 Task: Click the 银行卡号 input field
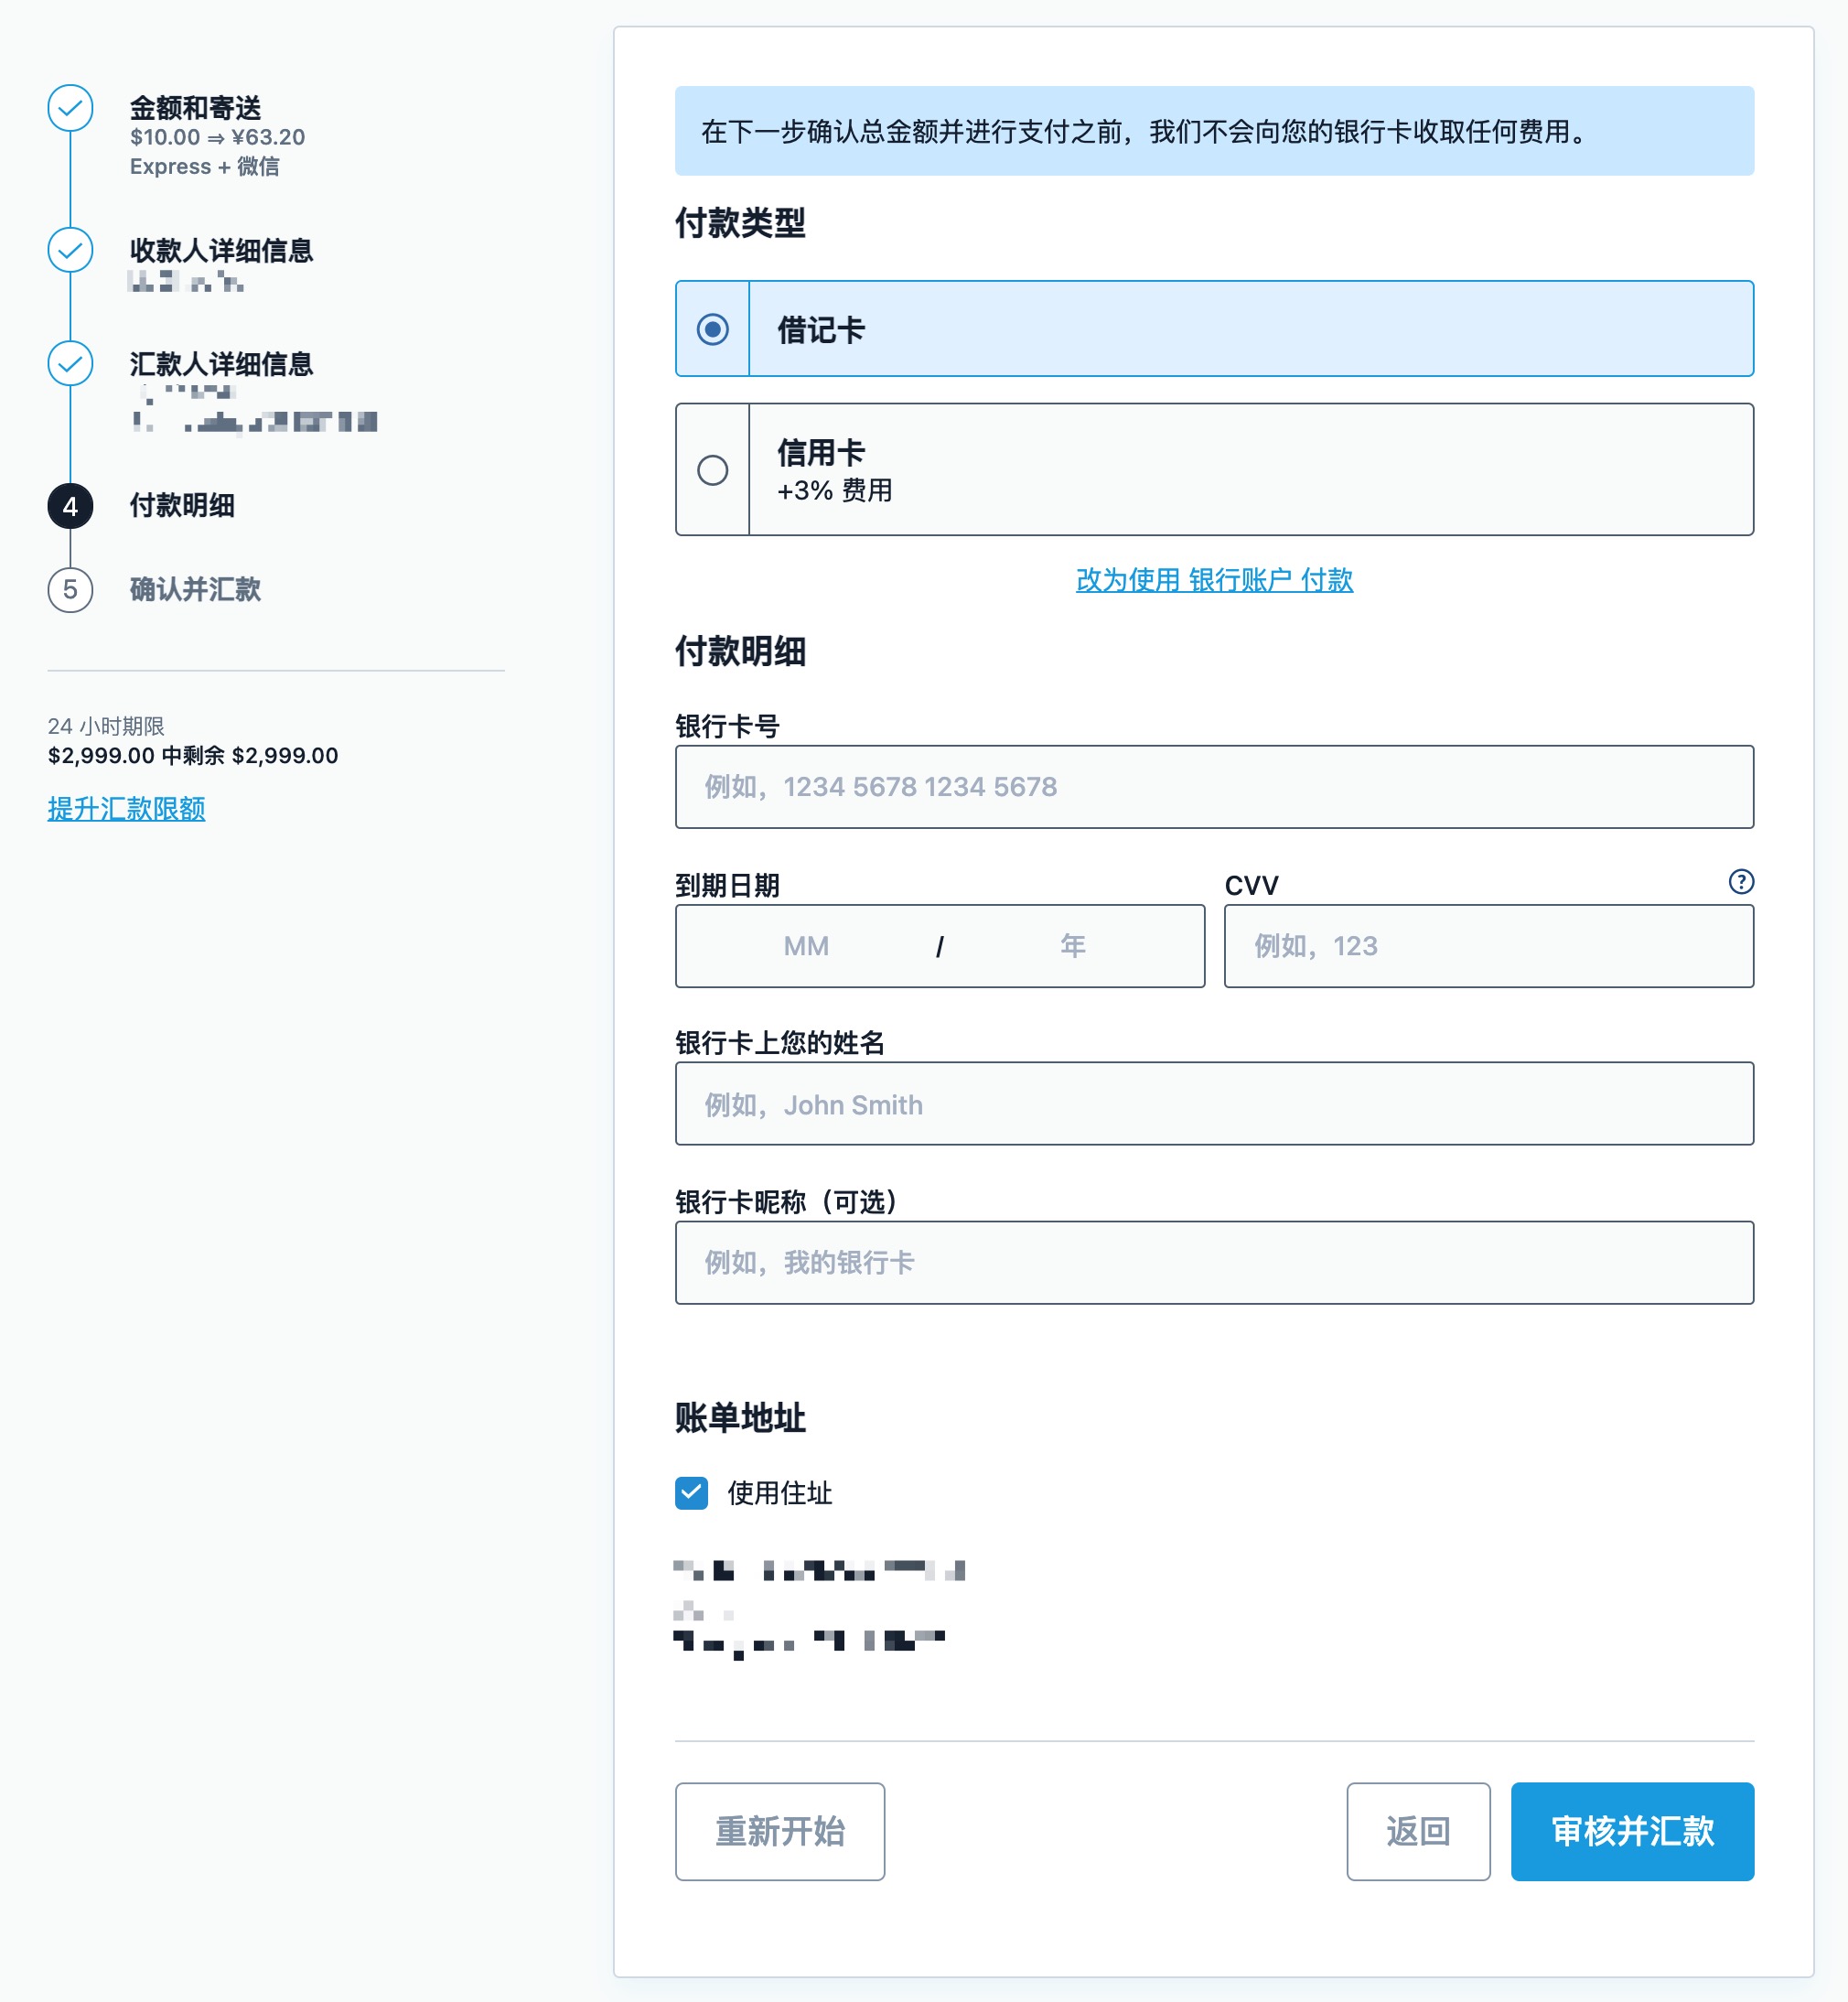click(x=1213, y=788)
